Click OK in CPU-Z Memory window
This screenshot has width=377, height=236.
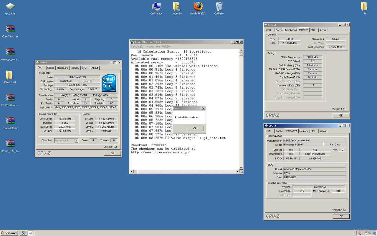pyautogui.click(x=341, y=115)
